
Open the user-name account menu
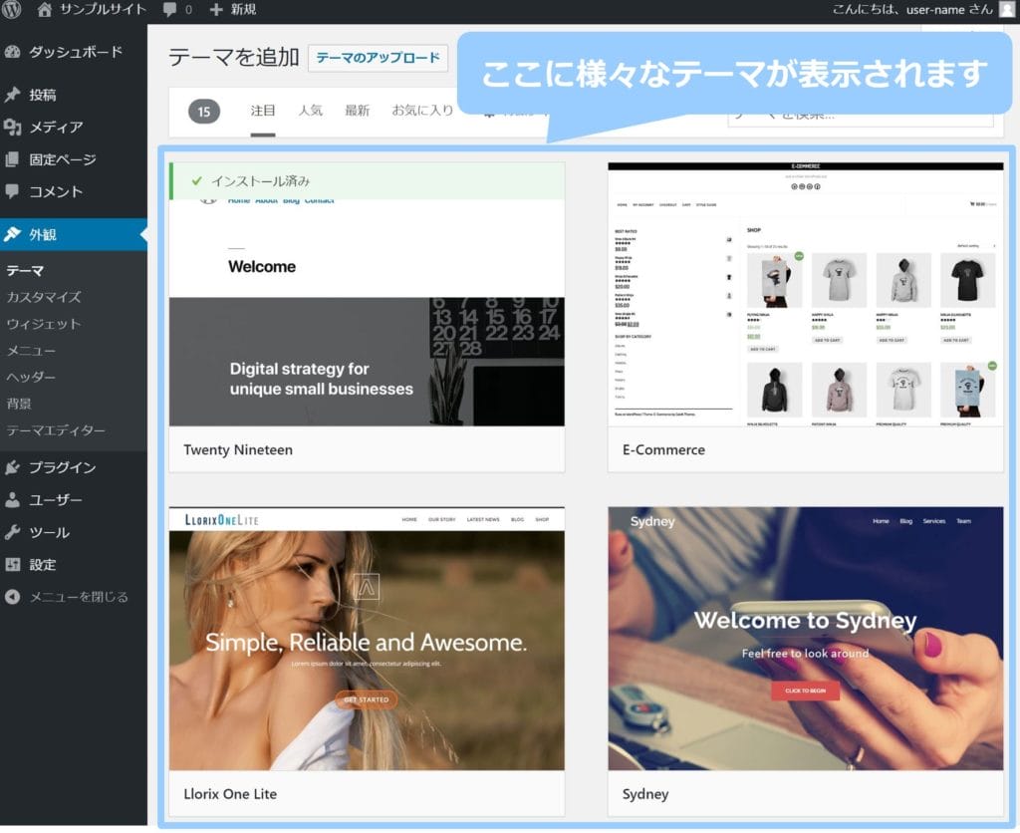913,10
